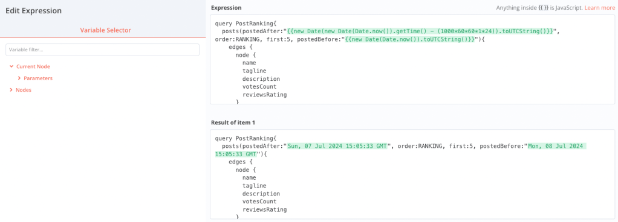
Task: Expand the Parameters chevron
Action: pos(19,78)
